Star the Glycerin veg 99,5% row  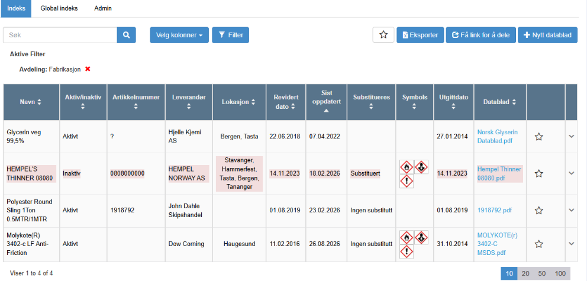538,137
